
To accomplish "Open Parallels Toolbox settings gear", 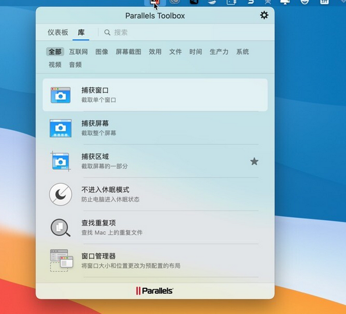I will 264,15.
